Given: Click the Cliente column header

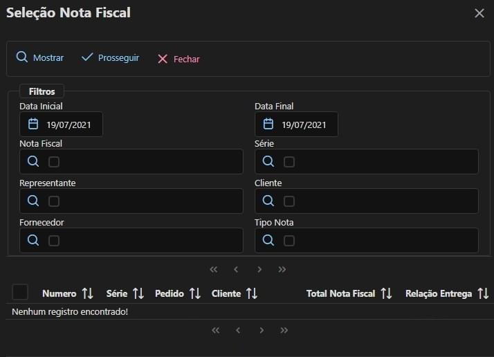Looking at the screenshot, I should click(226, 293).
